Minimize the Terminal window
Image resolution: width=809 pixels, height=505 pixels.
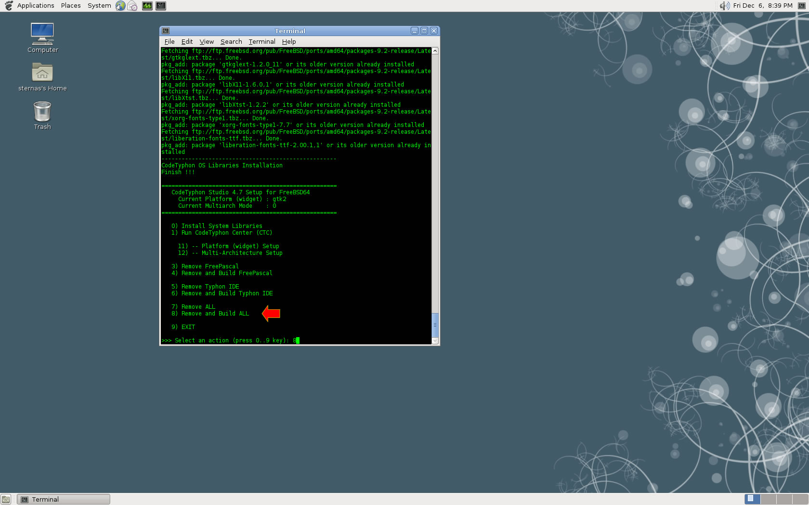coord(415,31)
